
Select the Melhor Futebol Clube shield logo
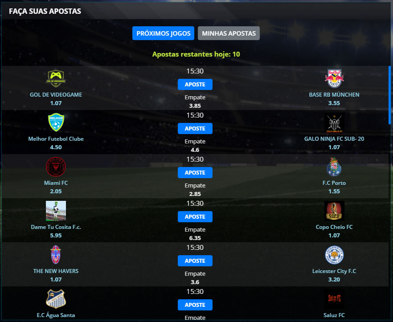56,122
